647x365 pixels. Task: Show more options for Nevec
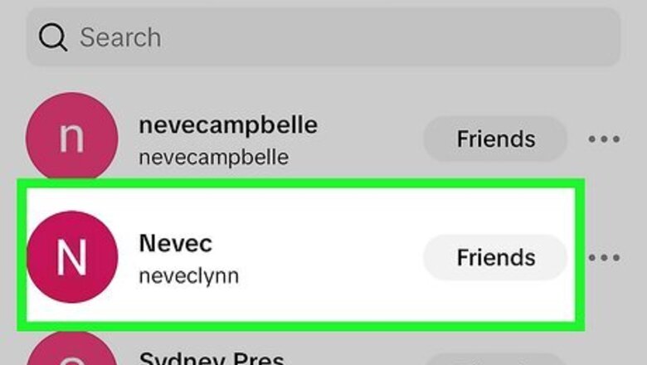(x=604, y=258)
